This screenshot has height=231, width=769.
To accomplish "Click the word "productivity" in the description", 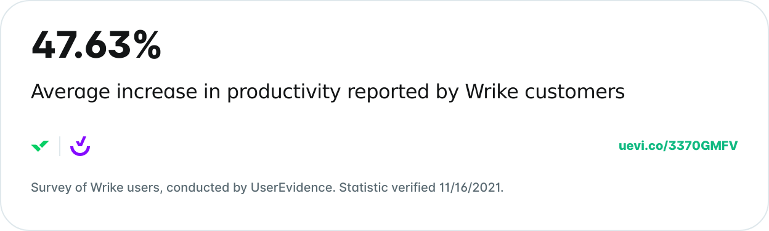I will [283, 93].
